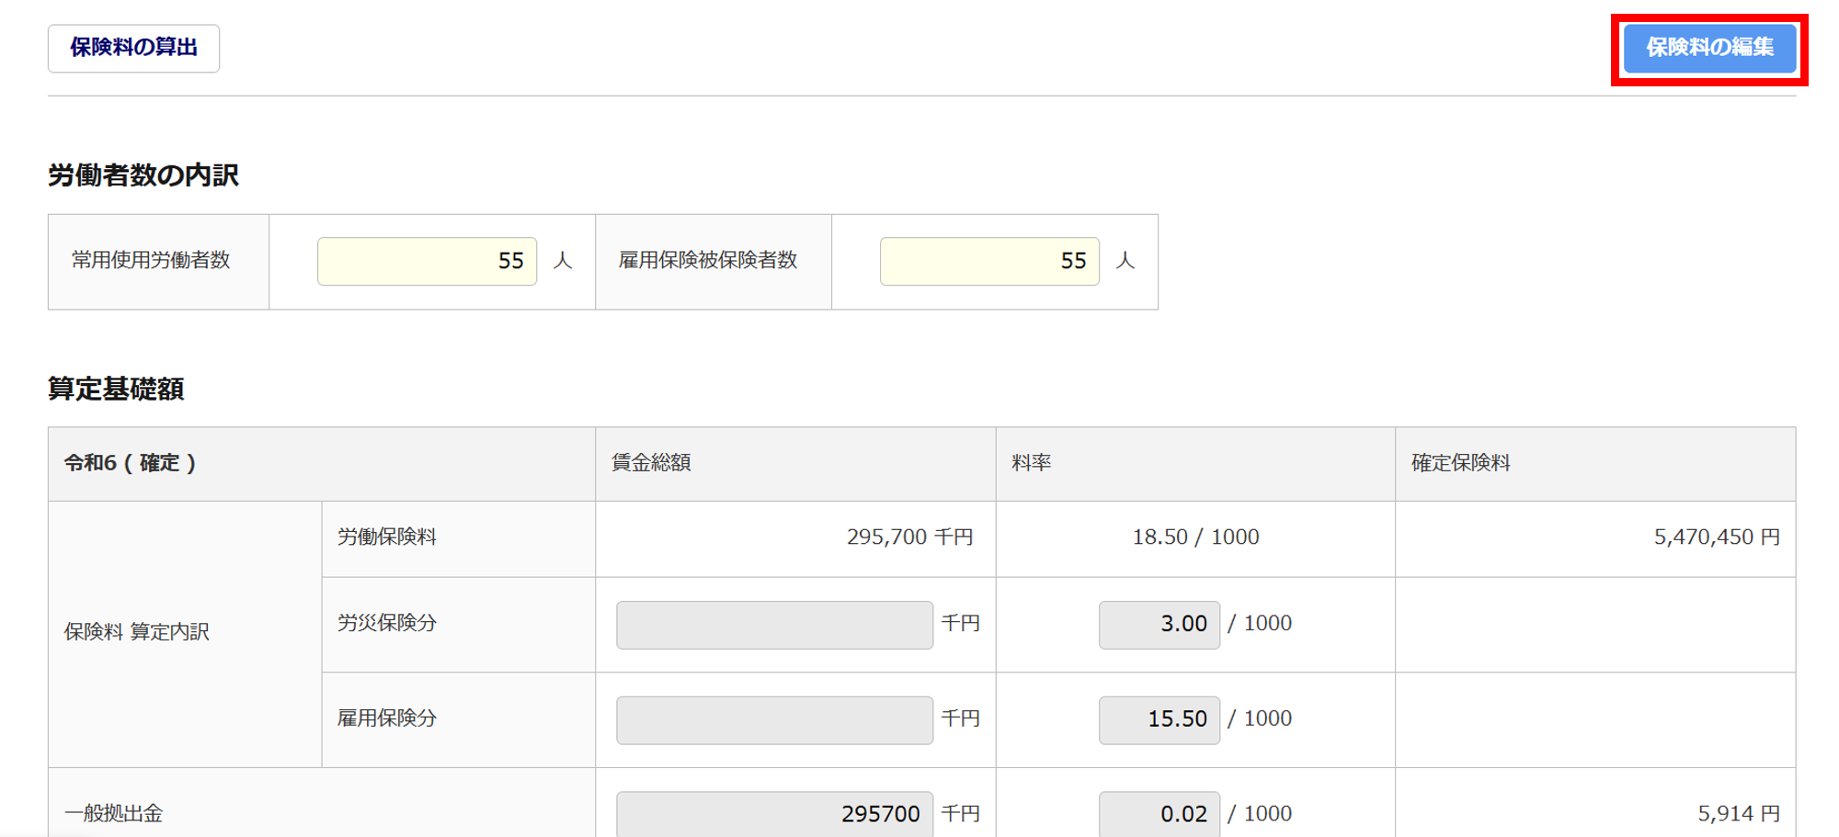
Task: Click the 常用使用労働者数 label cell
Action: coord(158,262)
